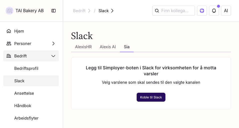The width and height of the screenshot is (239, 128).
Task: Click the Personer people icon
Action: (x=9, y=43)
